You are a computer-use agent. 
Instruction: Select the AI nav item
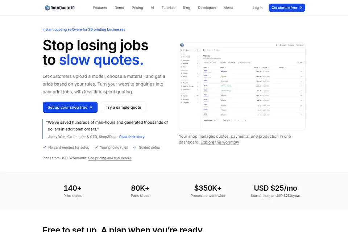152,8
